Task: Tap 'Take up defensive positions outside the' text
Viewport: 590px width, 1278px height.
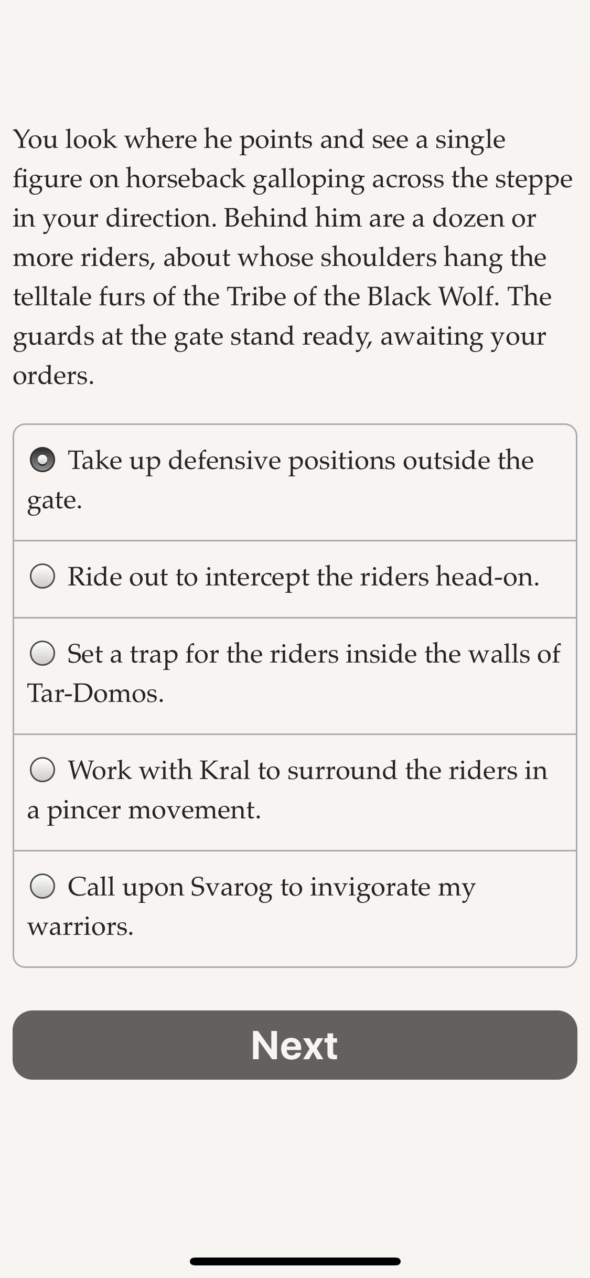Action: point(301,461)
